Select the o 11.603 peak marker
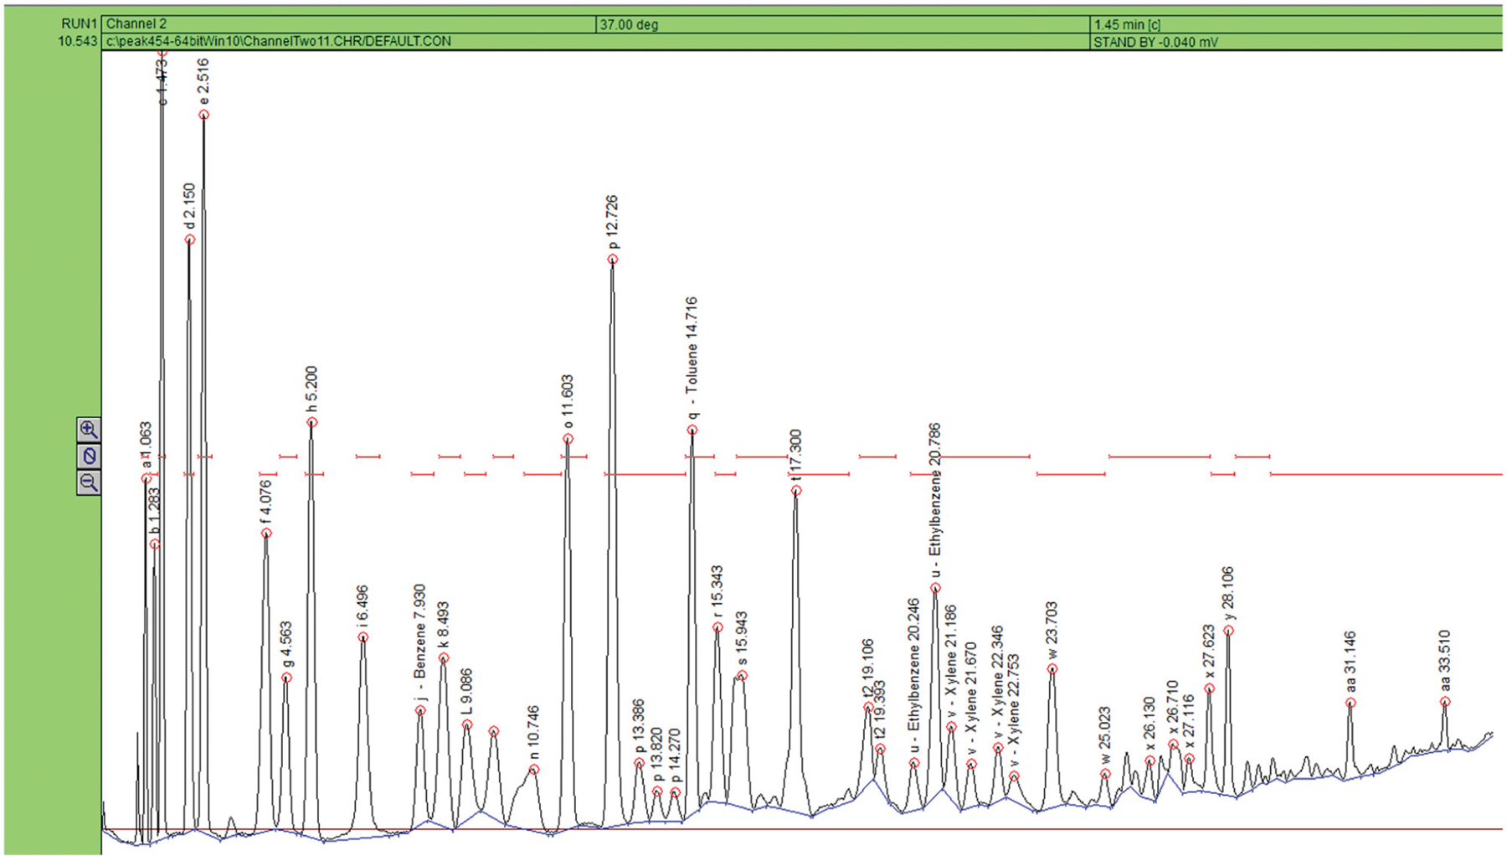The height and width of the screenshot is (856, 1507). pos(568,439)
